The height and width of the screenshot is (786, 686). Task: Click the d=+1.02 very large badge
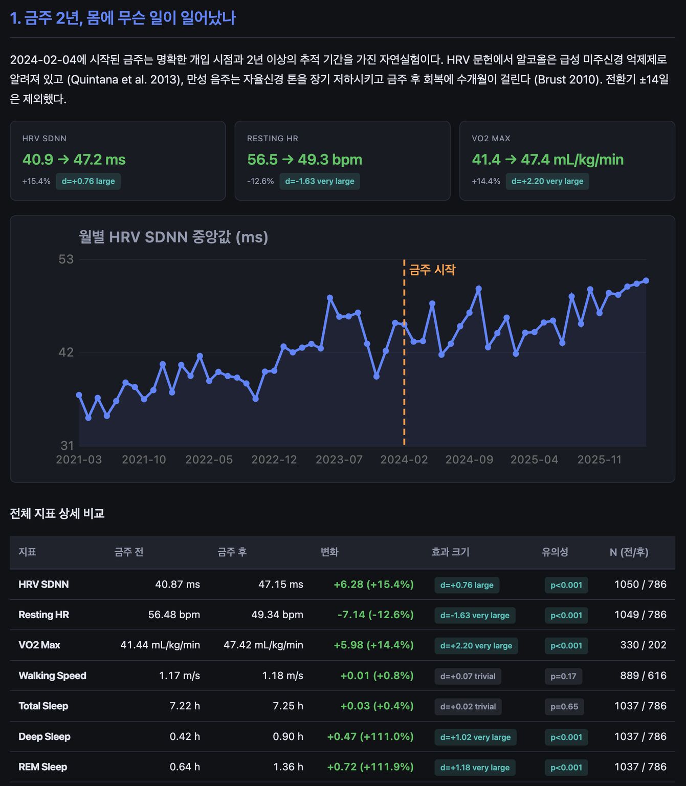[475, 737]
